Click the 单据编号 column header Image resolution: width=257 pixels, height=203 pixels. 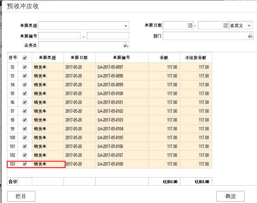122,57
